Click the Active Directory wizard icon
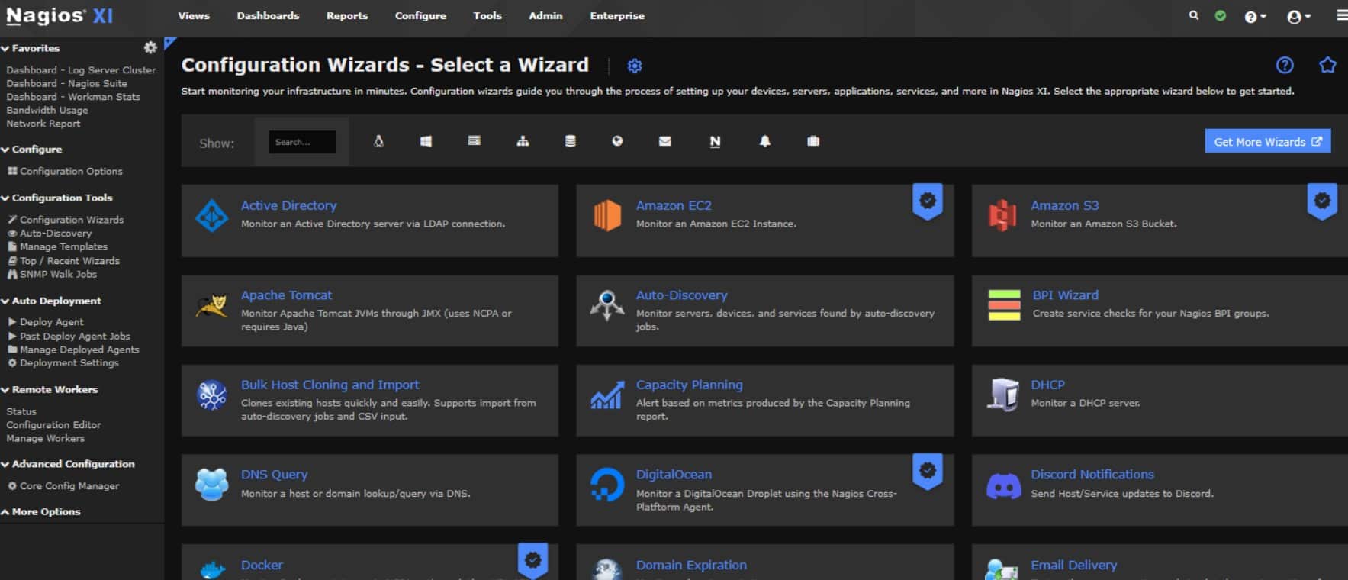Viewport: 1348px width, 580px height. pyautogui.click(x=211, y=216)
